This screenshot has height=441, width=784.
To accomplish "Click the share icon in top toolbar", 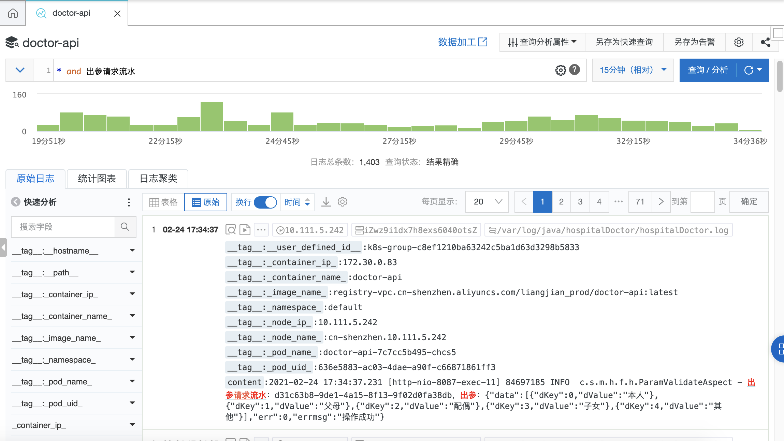I will coord(765,42).
